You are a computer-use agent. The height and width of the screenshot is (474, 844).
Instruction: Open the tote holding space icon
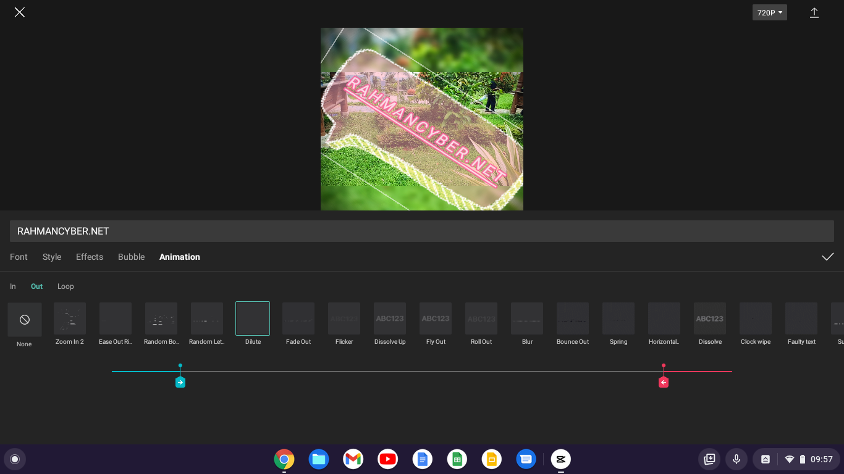[709, 459]
